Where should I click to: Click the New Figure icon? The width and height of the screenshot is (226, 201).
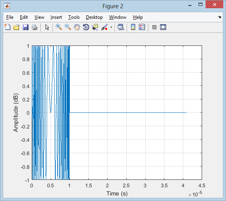tap(7, 27)
